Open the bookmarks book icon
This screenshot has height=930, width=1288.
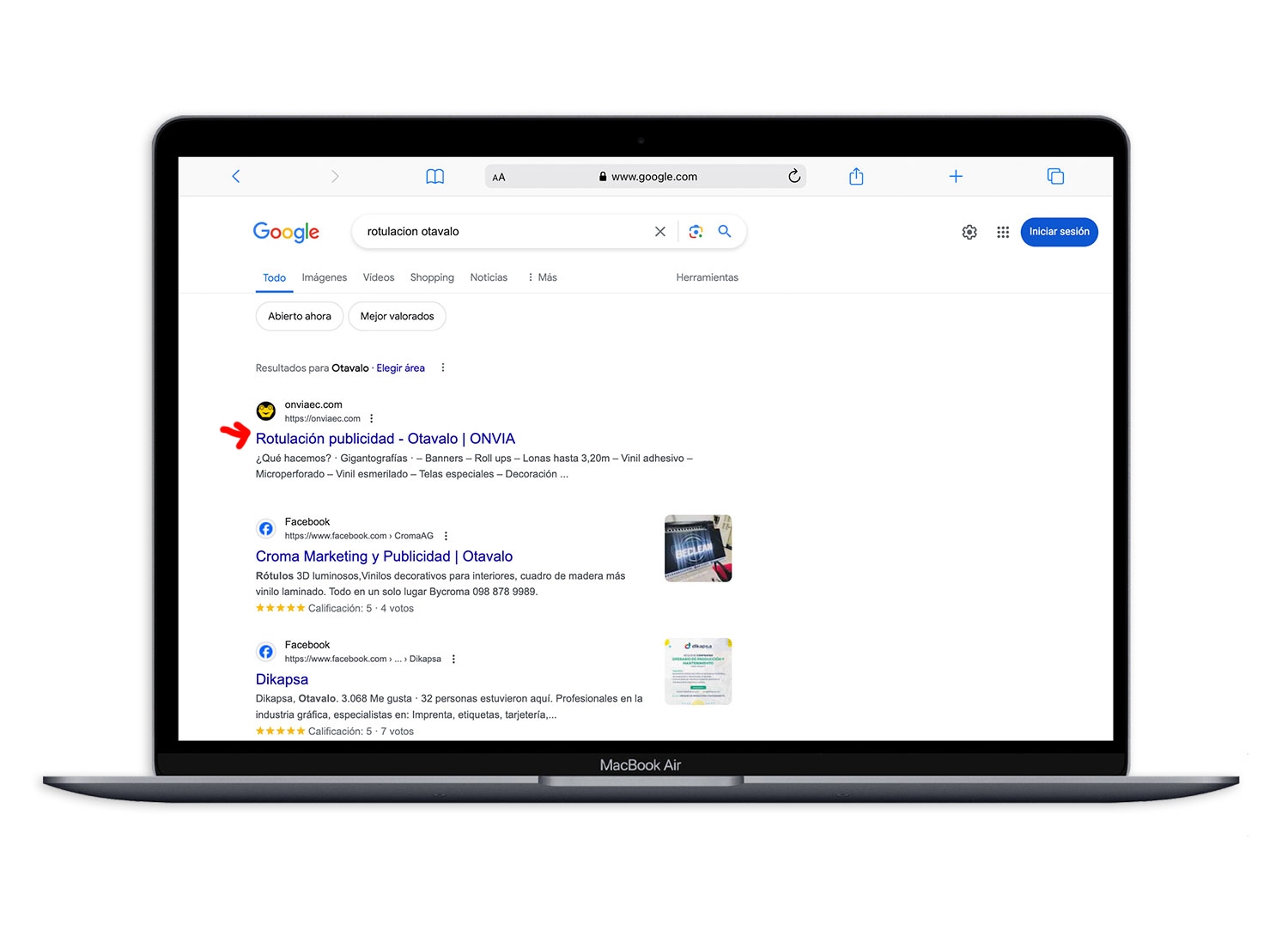pos(435,176)
